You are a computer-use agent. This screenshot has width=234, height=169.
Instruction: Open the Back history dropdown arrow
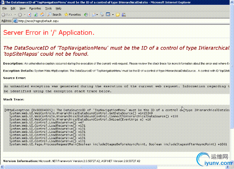[15, 15]
